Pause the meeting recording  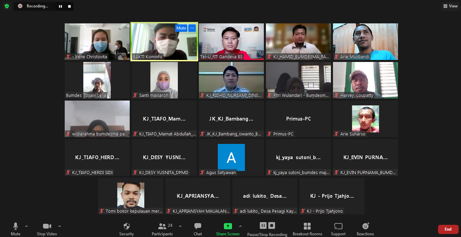263,225
